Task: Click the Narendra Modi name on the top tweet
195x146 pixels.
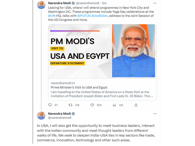Action: tap(59, 3)
